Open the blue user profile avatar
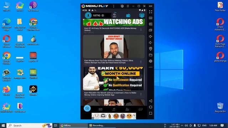The height and width of the screenshot is (128, 228). pos(88,15)
